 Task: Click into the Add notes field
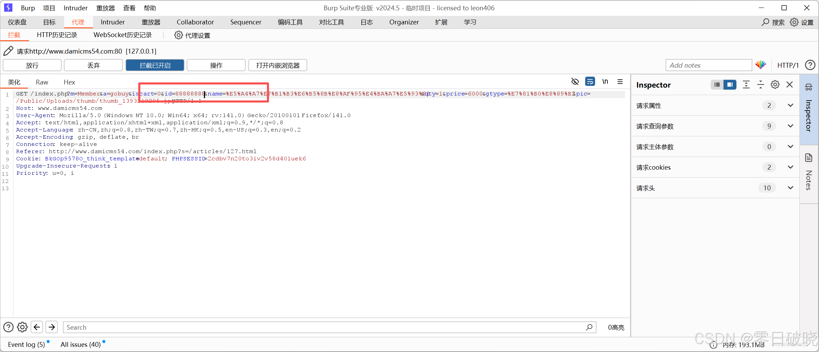(709, 65)
